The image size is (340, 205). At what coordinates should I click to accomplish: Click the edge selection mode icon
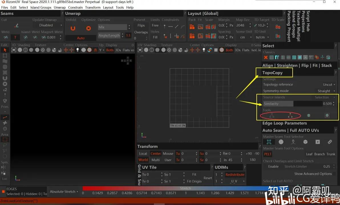tap(5, 117)
